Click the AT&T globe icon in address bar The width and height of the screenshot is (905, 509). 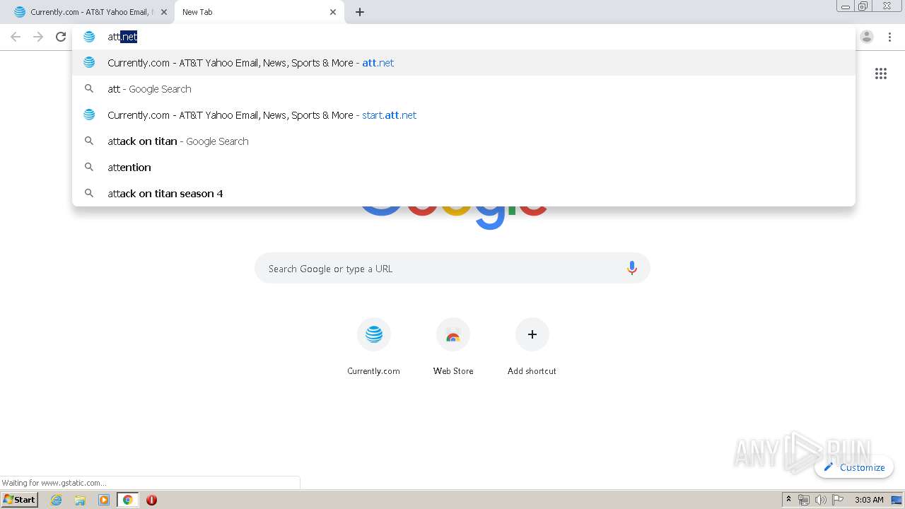[x=89, y=37]
